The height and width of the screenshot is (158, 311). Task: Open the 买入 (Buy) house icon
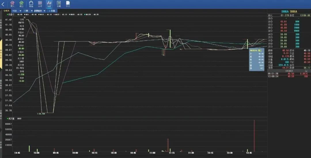(12, 4)
